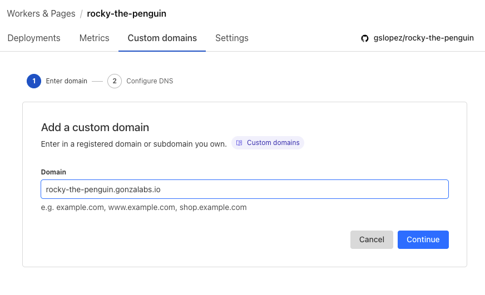485x295 pixels.
Task: Go to the Settings tab
Action: pos(232,38)
